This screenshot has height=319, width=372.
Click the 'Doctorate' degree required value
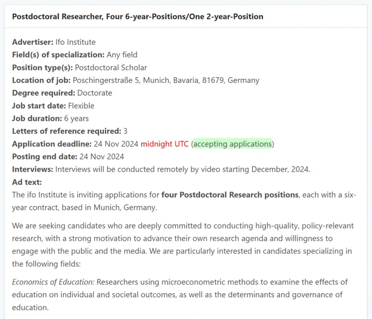(x=95, y=93)
